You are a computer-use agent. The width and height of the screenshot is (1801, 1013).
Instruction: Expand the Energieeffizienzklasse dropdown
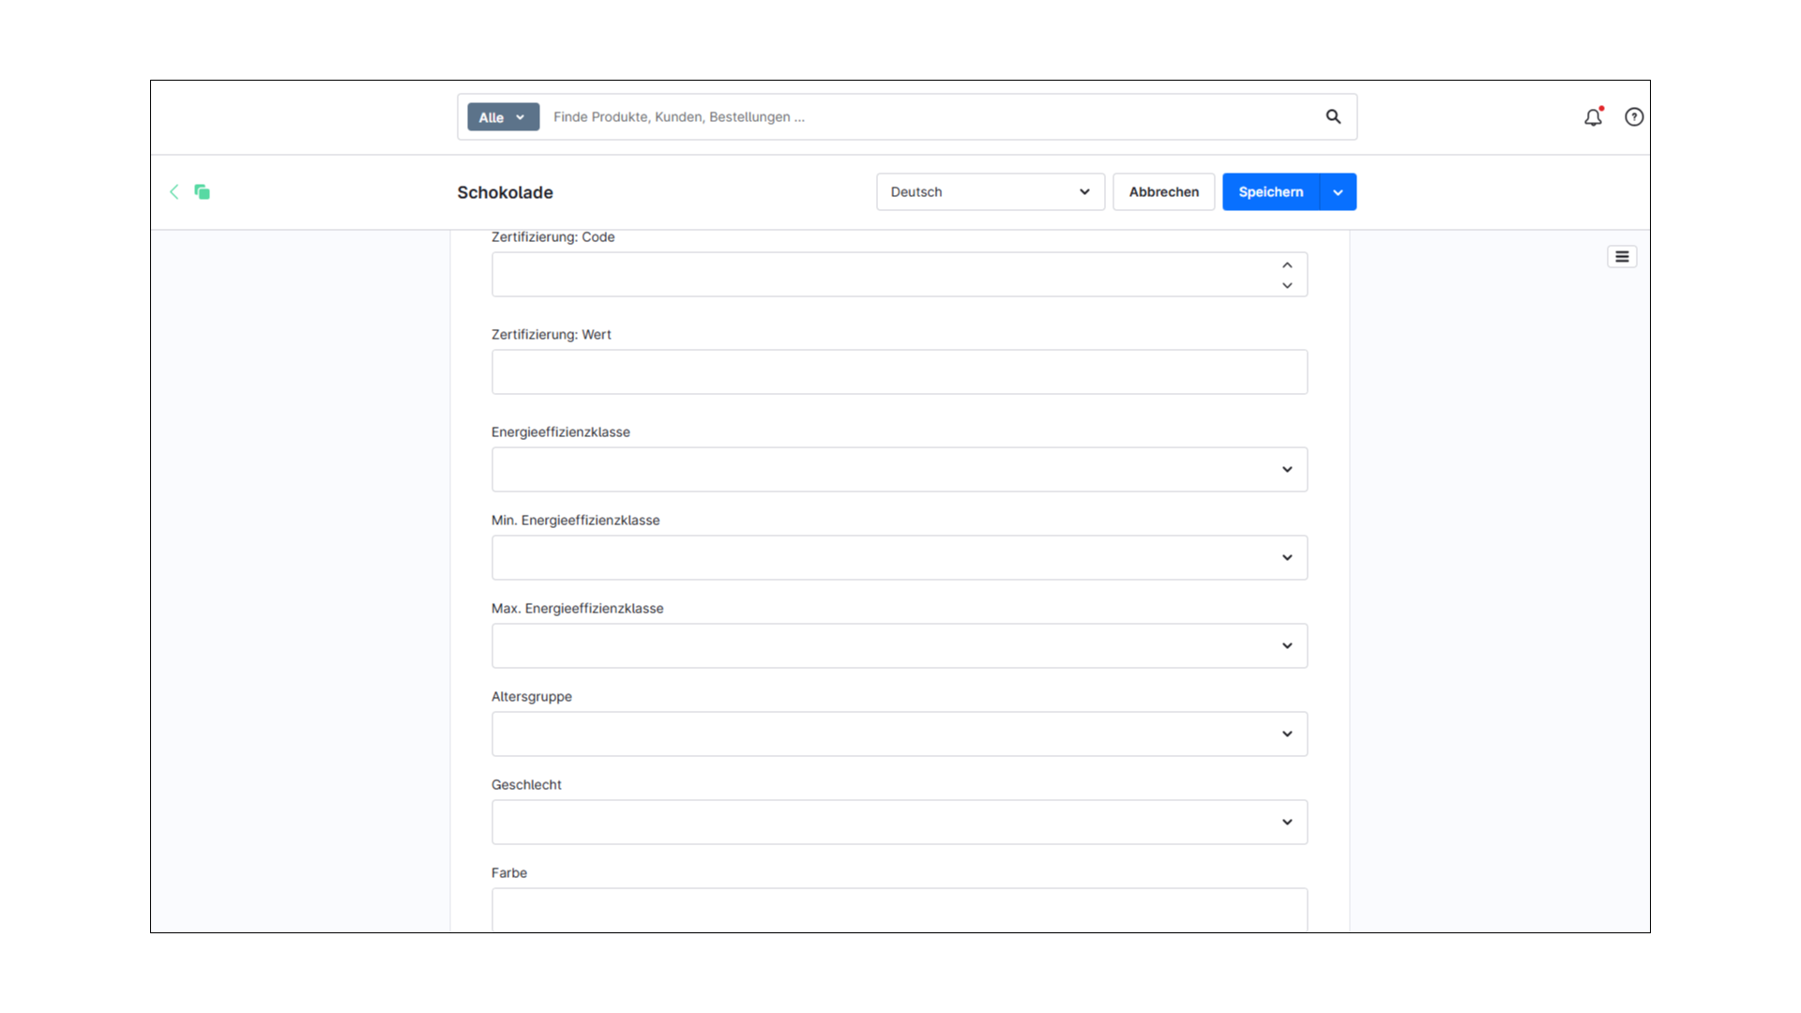(x=1286, y=469)
